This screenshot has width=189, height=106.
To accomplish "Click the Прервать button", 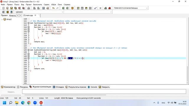I will click(x=11, y=92).
